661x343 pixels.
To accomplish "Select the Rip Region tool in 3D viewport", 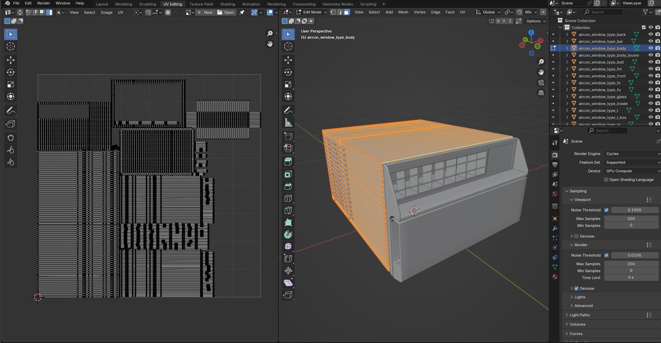I will [x=288, y=295].
